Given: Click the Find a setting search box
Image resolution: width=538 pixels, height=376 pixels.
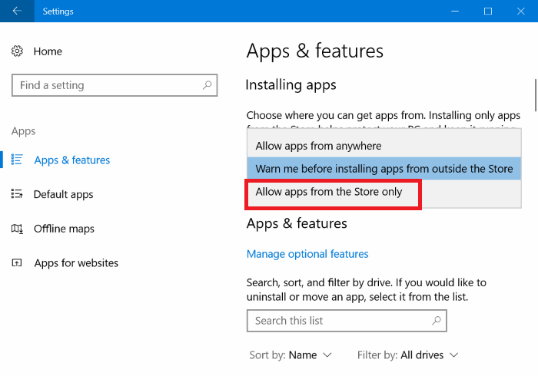Looking at the screenshot, I should pyautogui.click(x=108, y=85).
